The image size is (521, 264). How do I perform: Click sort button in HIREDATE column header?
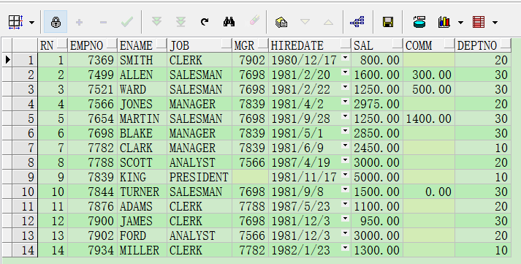[x=345, y=45]
